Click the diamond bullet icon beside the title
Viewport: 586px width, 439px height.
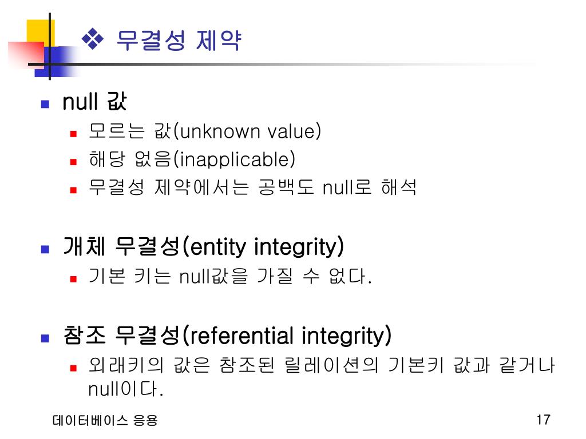coord(93,39)
